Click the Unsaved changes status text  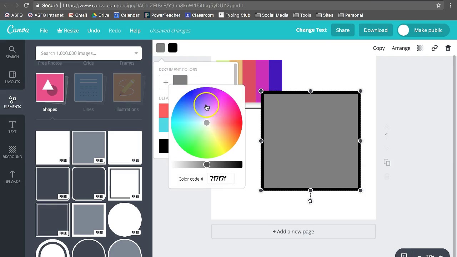pos(170,30)
